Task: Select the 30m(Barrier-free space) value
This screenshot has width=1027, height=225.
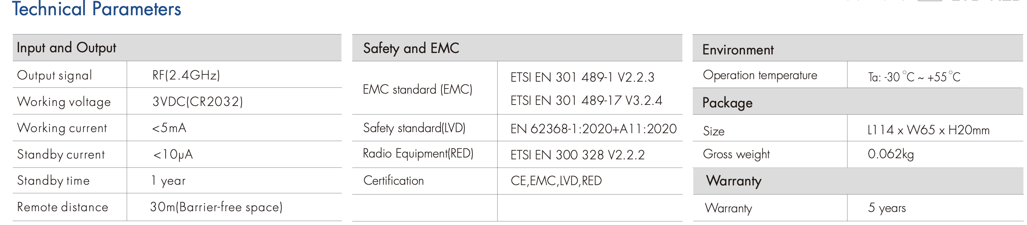Action: click(216, 207)
